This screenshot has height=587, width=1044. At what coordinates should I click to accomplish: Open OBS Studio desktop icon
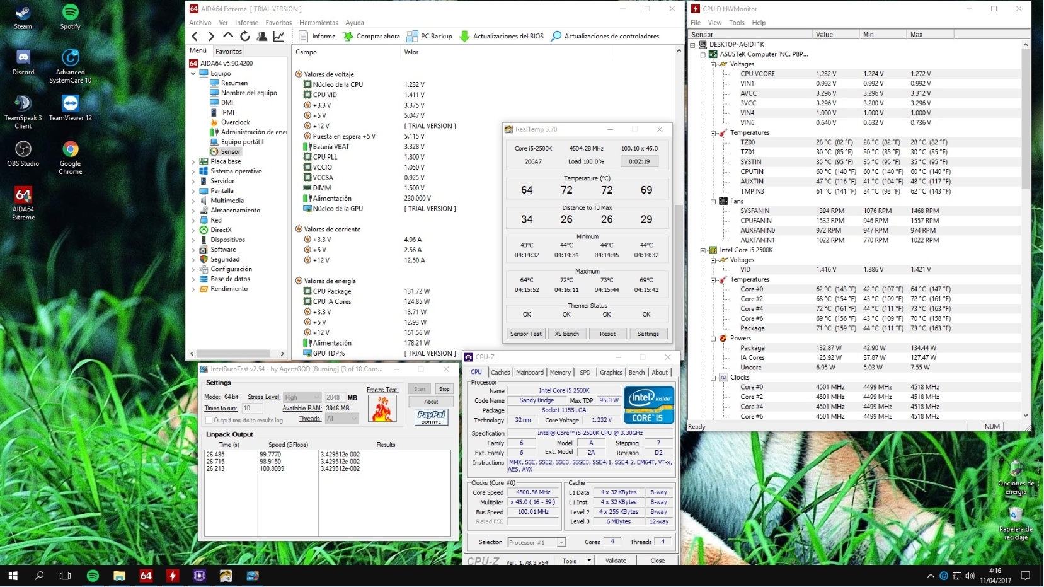click(23, 153)
